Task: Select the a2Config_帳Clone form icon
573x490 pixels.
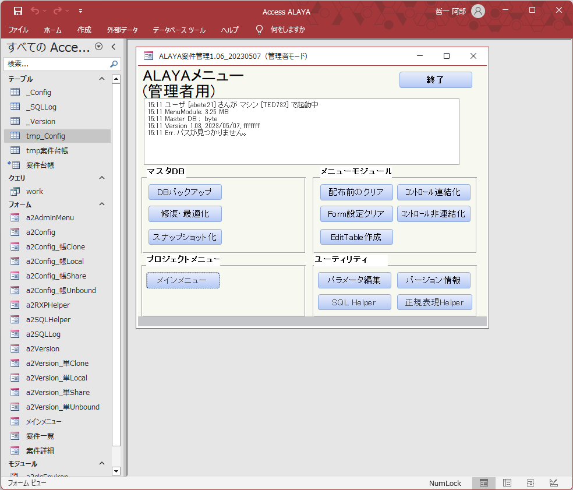Action: [15, 247]
